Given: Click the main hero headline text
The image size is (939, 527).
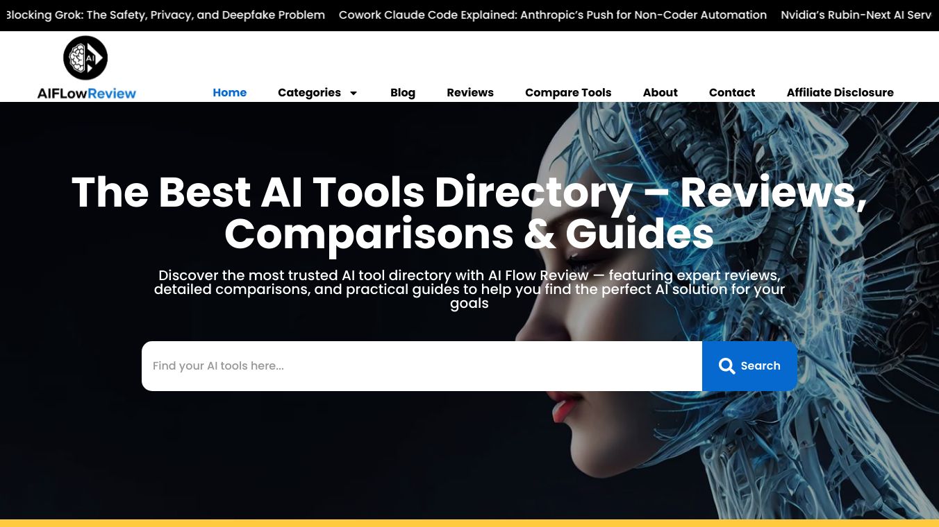Looking at the screenshot, I should click(x=469, y=211).
